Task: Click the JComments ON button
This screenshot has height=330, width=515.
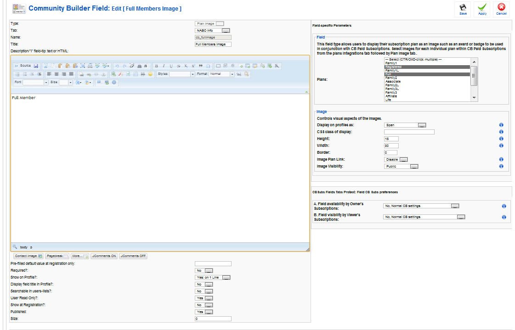Action: pyautogui.click(x=104, y=256)
